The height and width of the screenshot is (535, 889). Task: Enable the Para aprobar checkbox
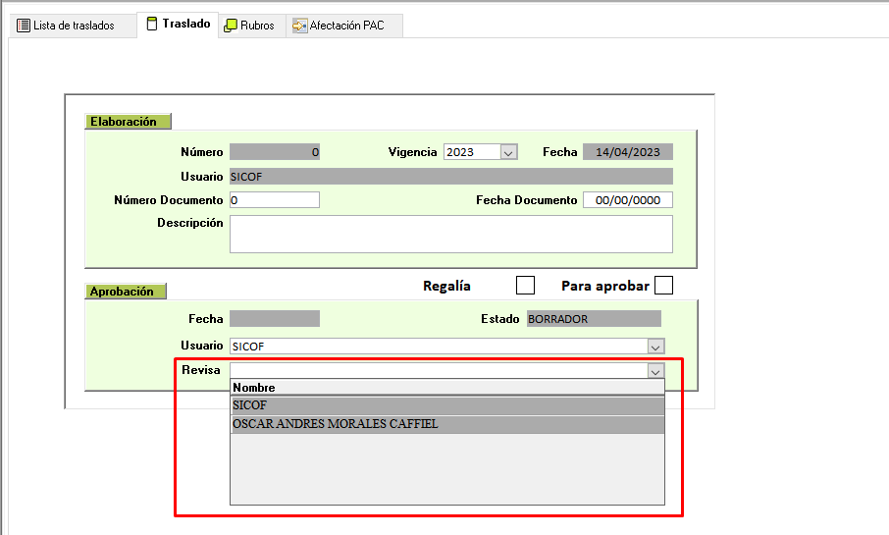pyautogui.click(x=664, y=286)
